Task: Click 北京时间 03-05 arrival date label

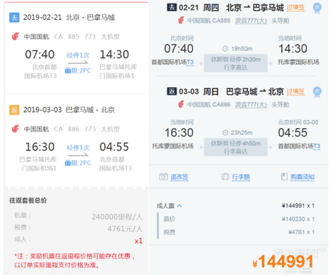Action: pyautogui.click(x=298, y=122)
